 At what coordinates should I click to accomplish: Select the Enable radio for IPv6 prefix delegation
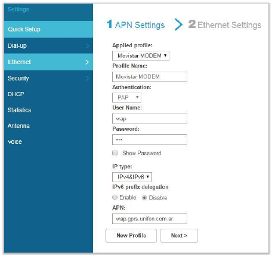click(x=115, y=197)
